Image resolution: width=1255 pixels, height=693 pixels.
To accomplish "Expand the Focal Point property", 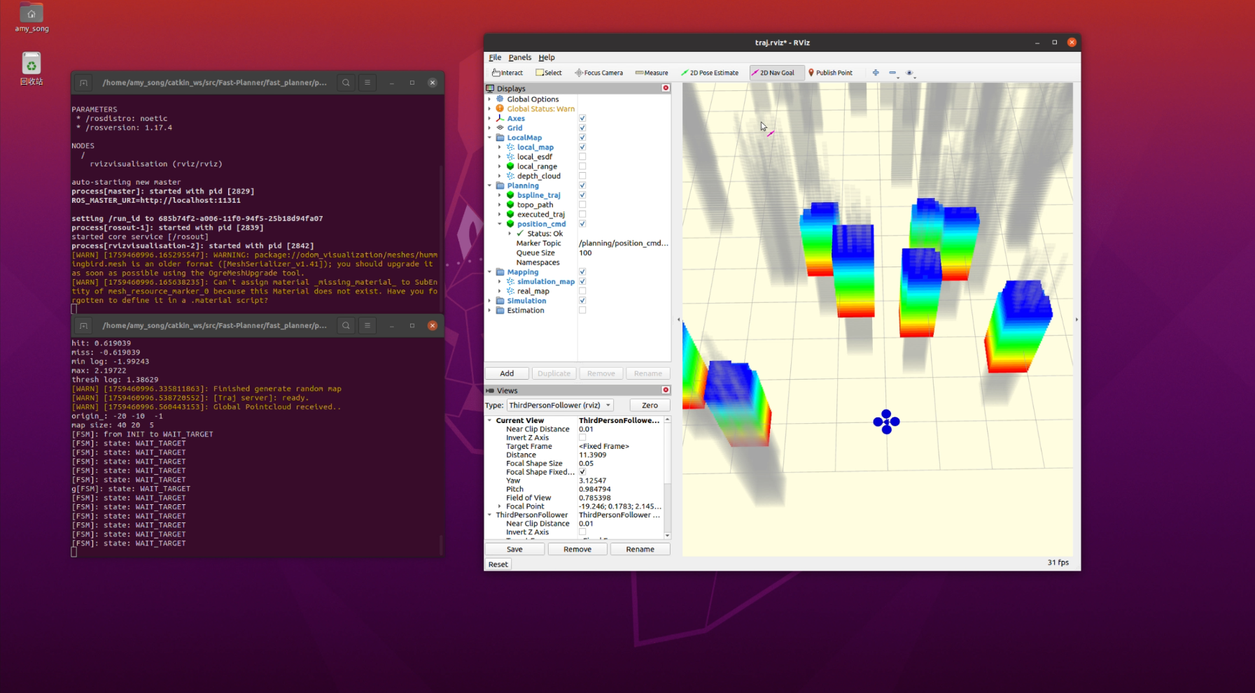I will (x=500, y=506).
